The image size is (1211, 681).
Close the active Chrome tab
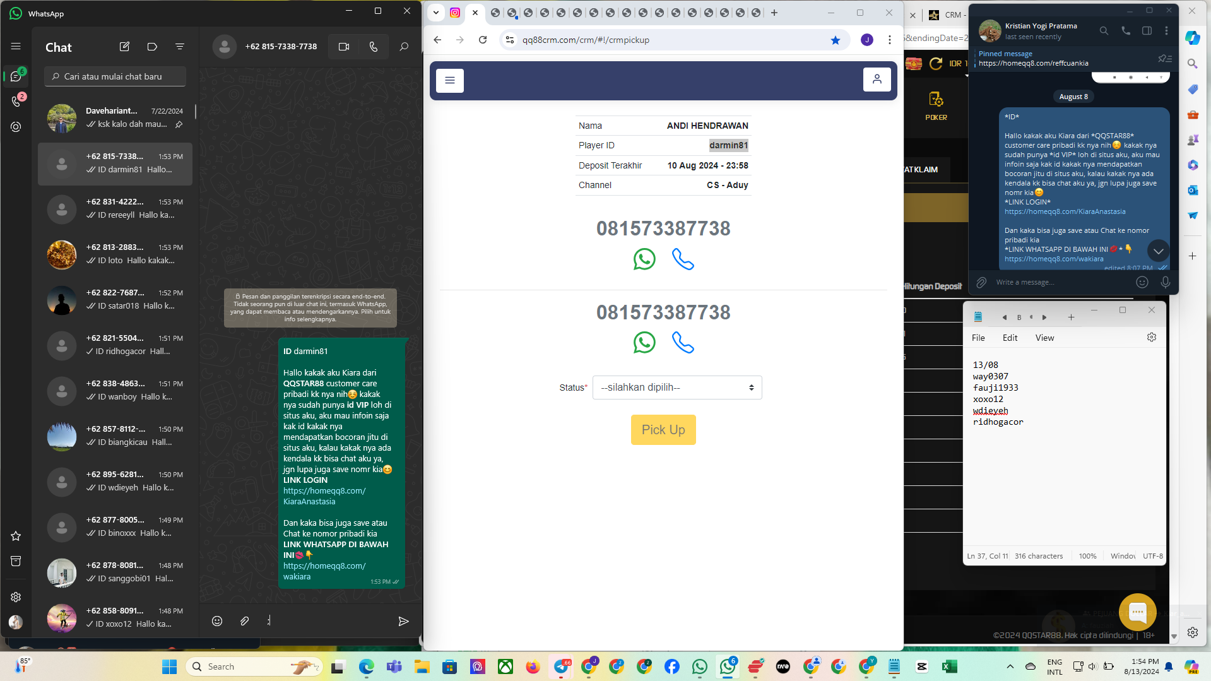point(475,13)
